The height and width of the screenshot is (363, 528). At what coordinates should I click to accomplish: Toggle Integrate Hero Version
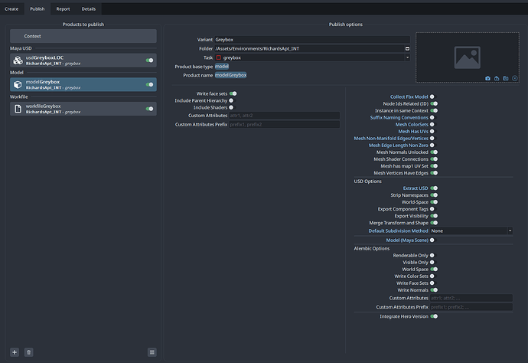click(434, 316)
